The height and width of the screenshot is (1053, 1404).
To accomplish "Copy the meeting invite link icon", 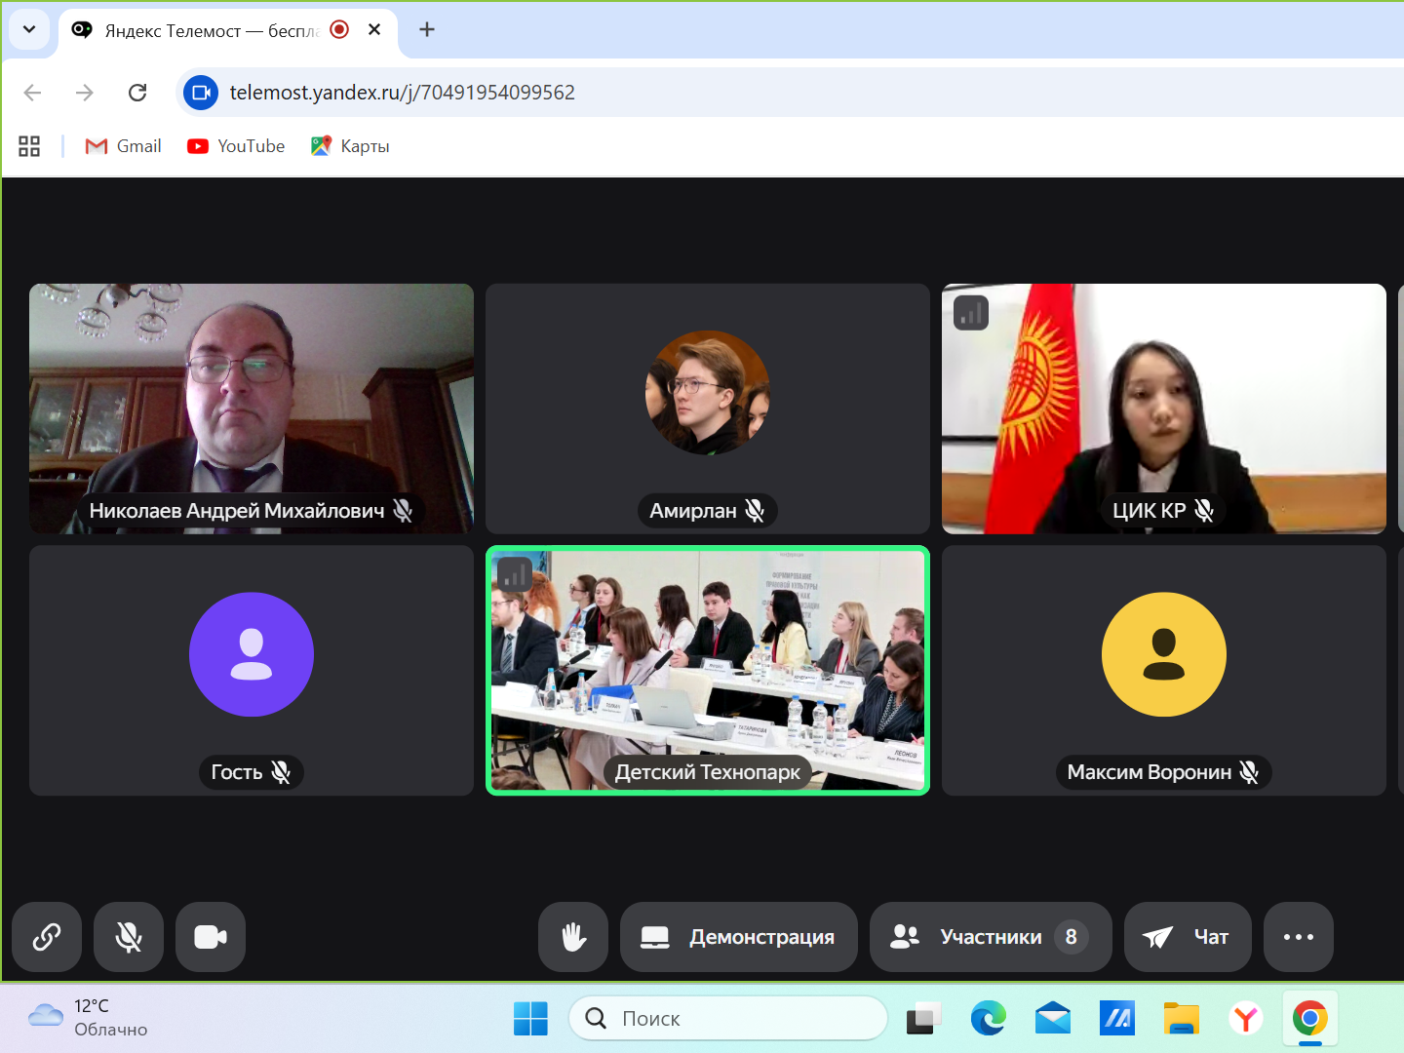I will pyautogui.click(x=47, y=937).
